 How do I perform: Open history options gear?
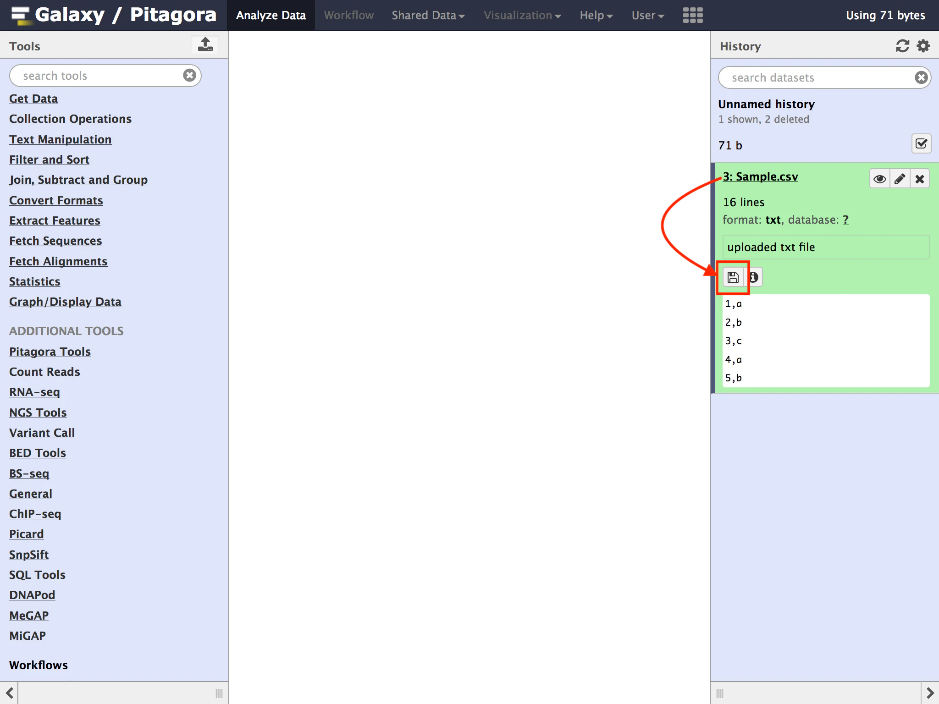point(923,46)
